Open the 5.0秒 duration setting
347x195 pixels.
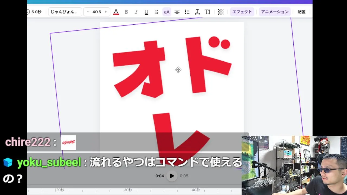(x=34, y=12)
